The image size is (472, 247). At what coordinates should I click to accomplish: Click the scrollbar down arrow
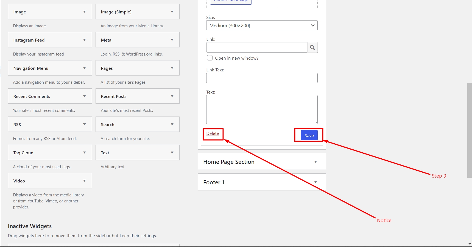pyautogui.click(x=470, y=244)
